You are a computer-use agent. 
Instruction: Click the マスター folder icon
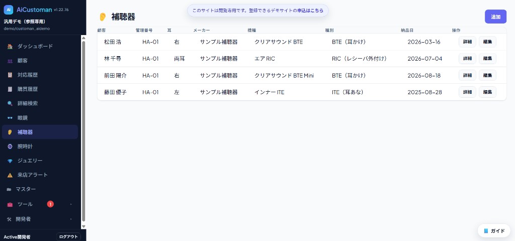coord(9,189)
